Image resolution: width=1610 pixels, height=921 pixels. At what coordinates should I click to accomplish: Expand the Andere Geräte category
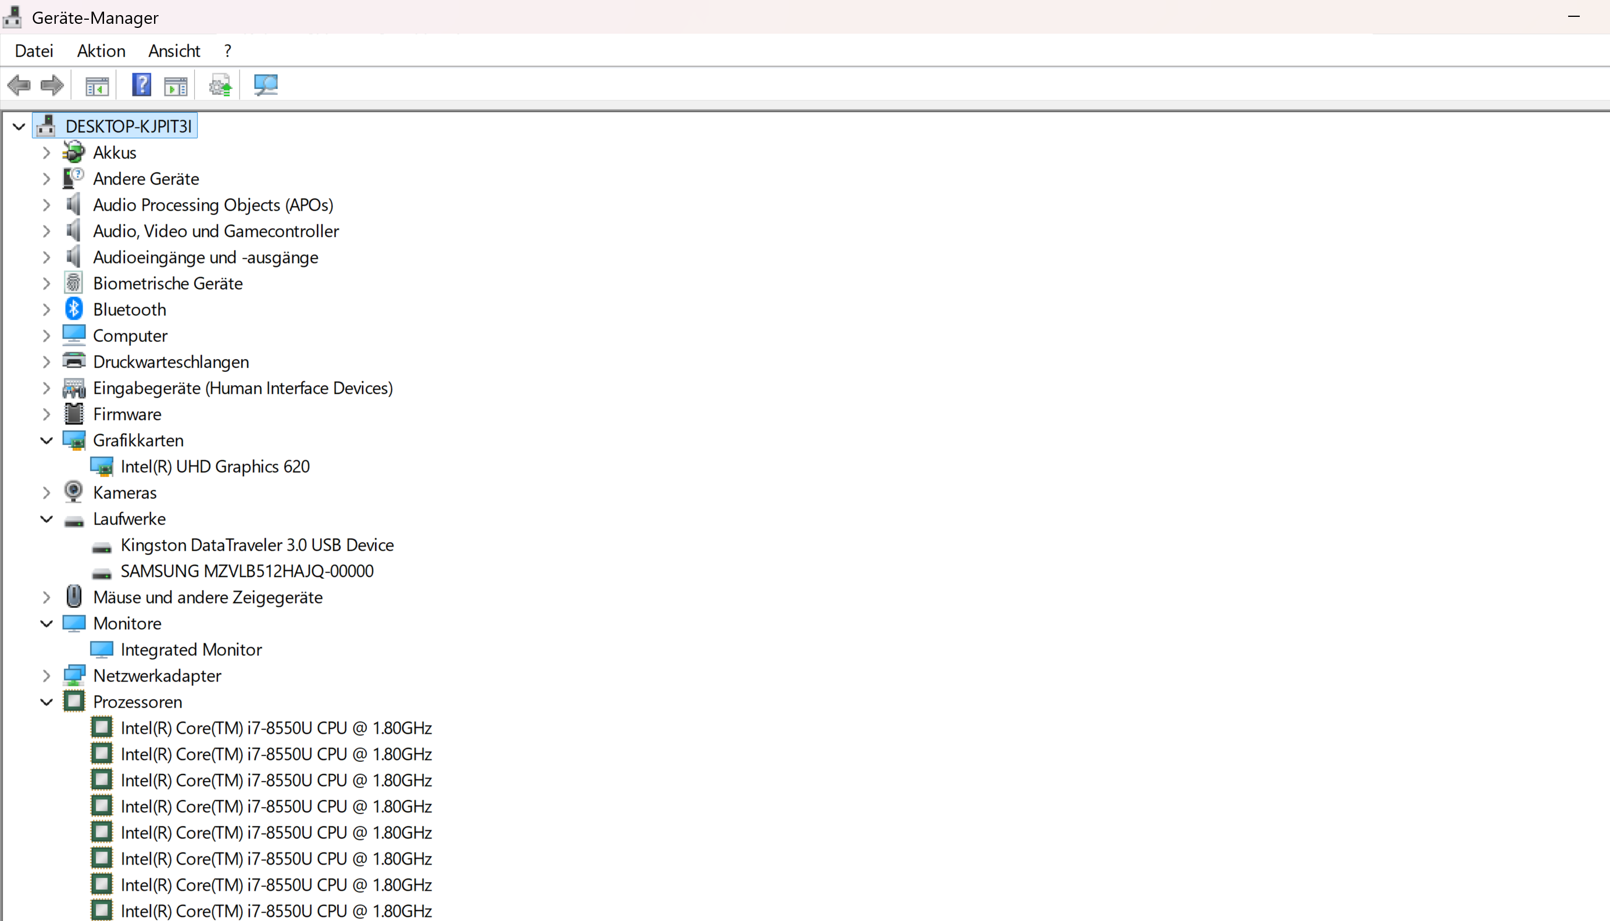(x=46, y=179)
